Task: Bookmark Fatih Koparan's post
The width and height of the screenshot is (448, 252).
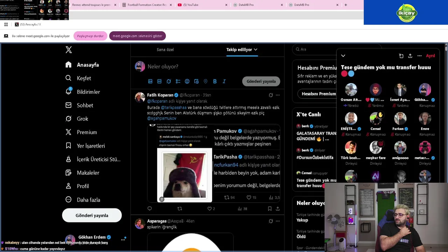Action: click(x=269, y=209)
